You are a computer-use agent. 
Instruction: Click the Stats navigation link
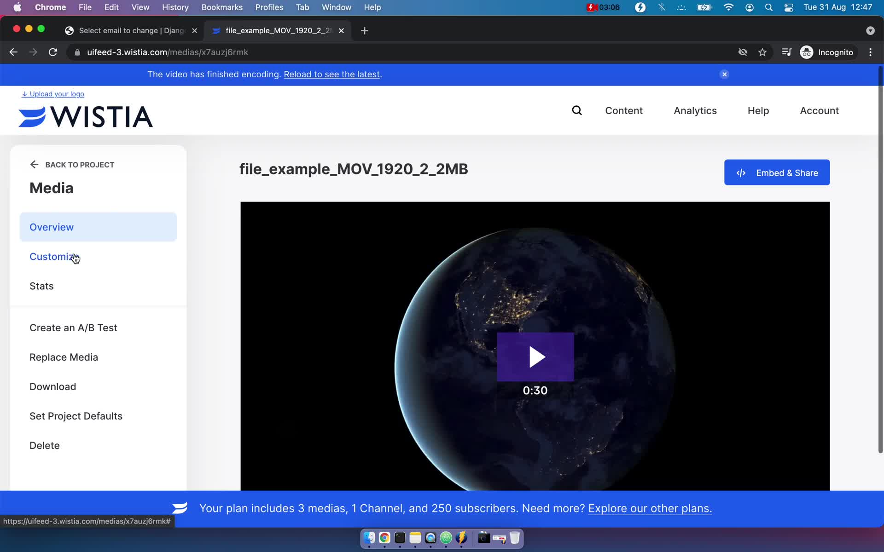pyautogui.click(x=41, y=286)
